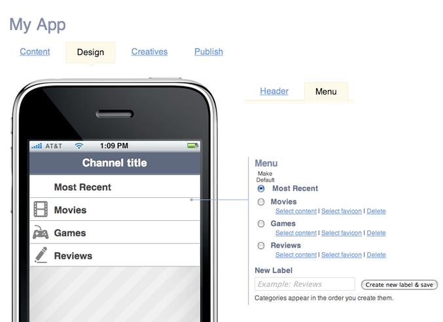443x322 pixels.
Task: Go to the Publish tab
Action: coord(209,52)
